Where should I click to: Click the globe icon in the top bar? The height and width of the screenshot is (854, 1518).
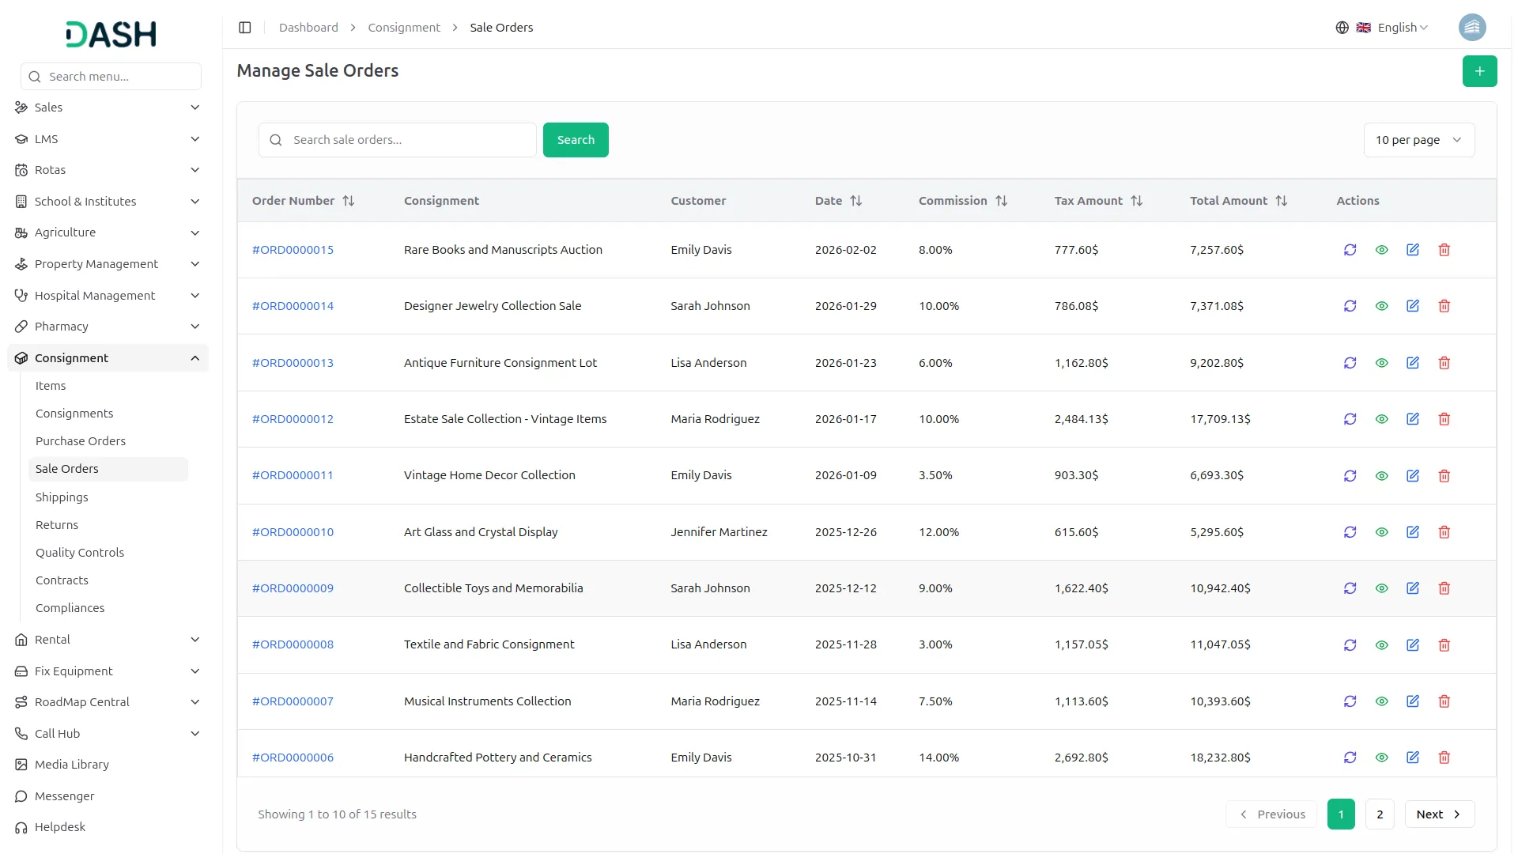point(1342,27)
